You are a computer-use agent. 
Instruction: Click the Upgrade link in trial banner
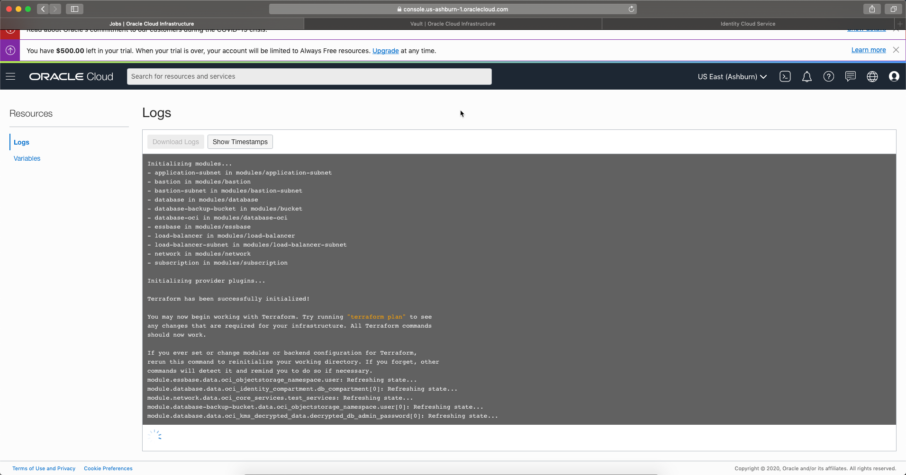(x=385, y=51)
